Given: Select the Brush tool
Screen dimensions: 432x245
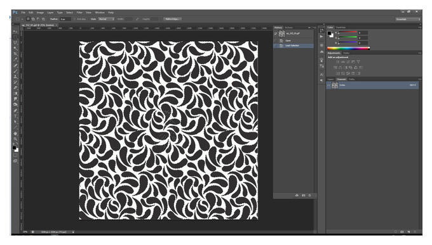Looking at the screenshot, I should (x=15, y=71).
